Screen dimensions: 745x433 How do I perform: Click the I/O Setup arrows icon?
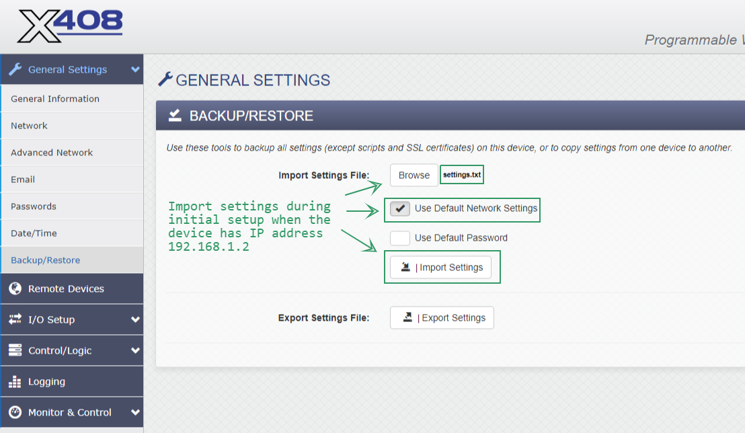pos(15,319)
